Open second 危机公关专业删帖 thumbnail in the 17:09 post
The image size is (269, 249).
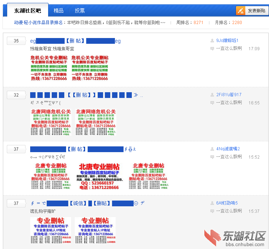(x=90, y=68)
